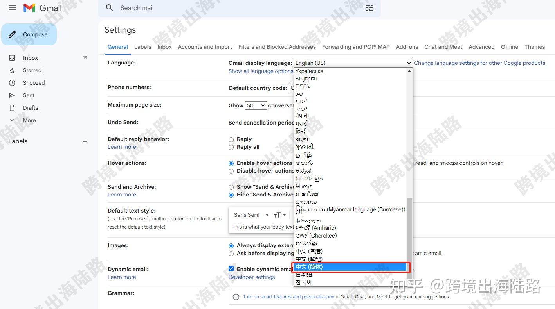Choose 中文 (简体) in language list

[351, 267]
